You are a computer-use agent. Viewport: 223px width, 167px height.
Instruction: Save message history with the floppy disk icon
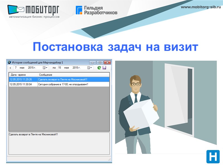(x=105, y=68)
